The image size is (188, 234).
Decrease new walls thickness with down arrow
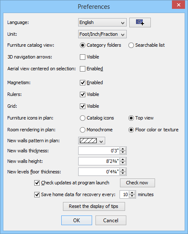123,152
